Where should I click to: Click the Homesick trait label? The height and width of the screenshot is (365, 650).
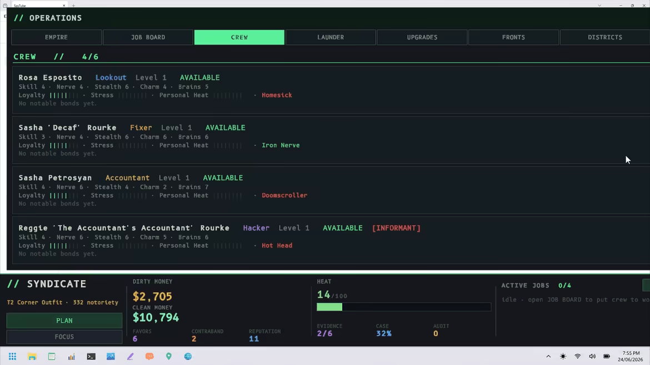point(277,95)
